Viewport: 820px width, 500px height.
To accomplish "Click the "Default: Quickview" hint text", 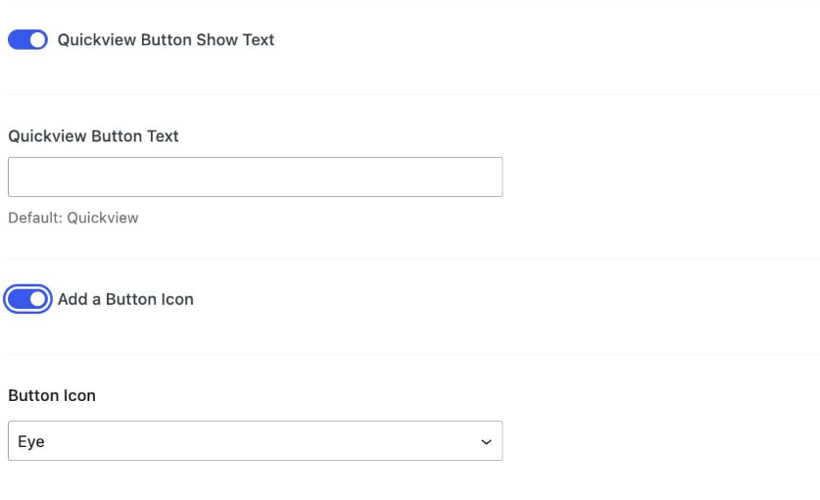I will 73,218.
